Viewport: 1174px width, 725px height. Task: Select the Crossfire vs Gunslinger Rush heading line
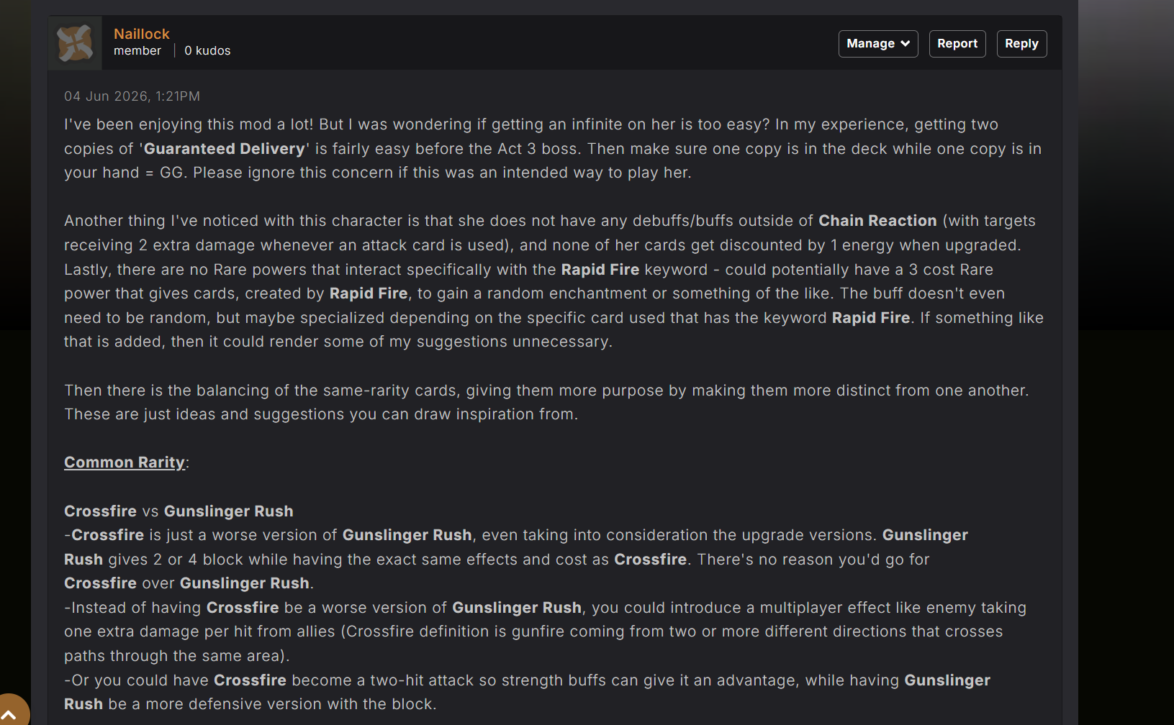179,511
